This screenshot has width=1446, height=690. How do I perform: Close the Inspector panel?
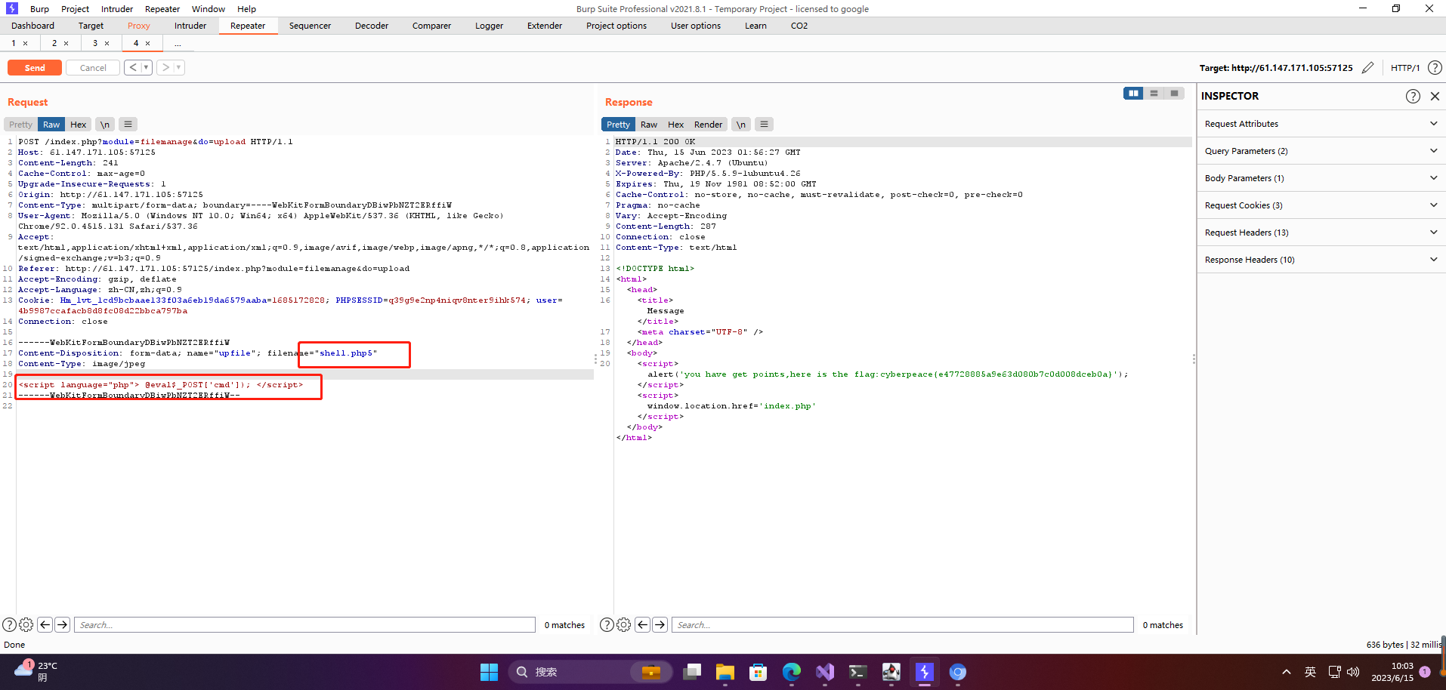point(1435,96)
